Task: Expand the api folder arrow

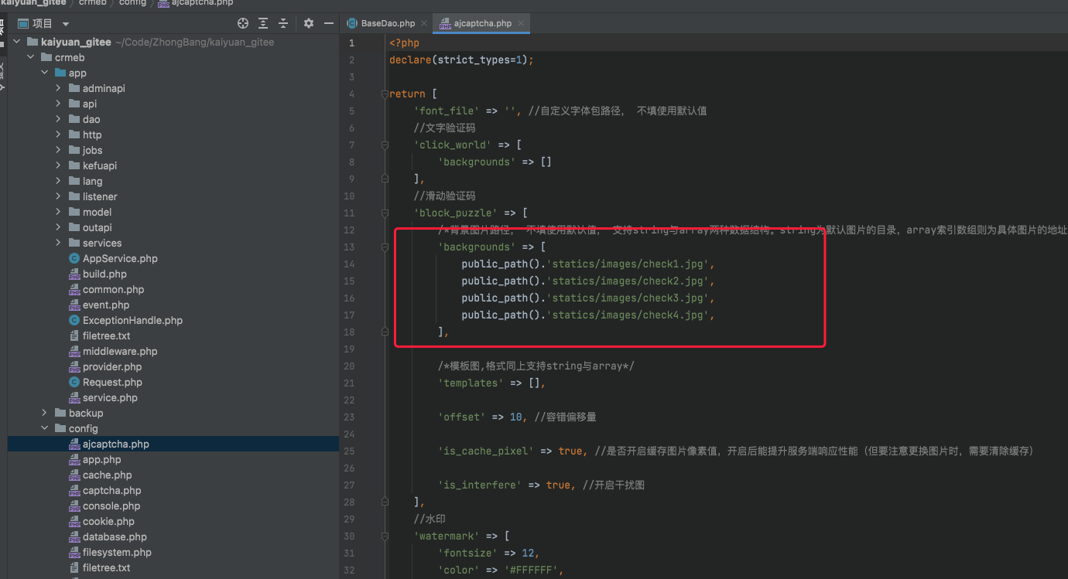Action: tap(59, 104)
